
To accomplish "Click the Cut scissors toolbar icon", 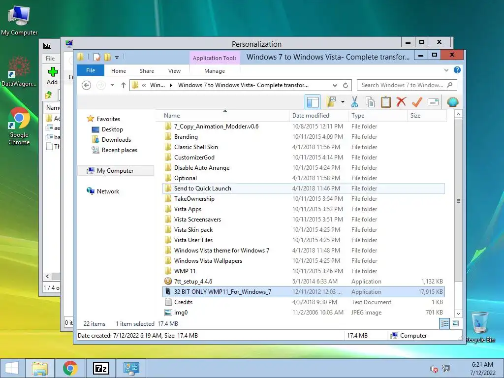I will tap(354, 102).
